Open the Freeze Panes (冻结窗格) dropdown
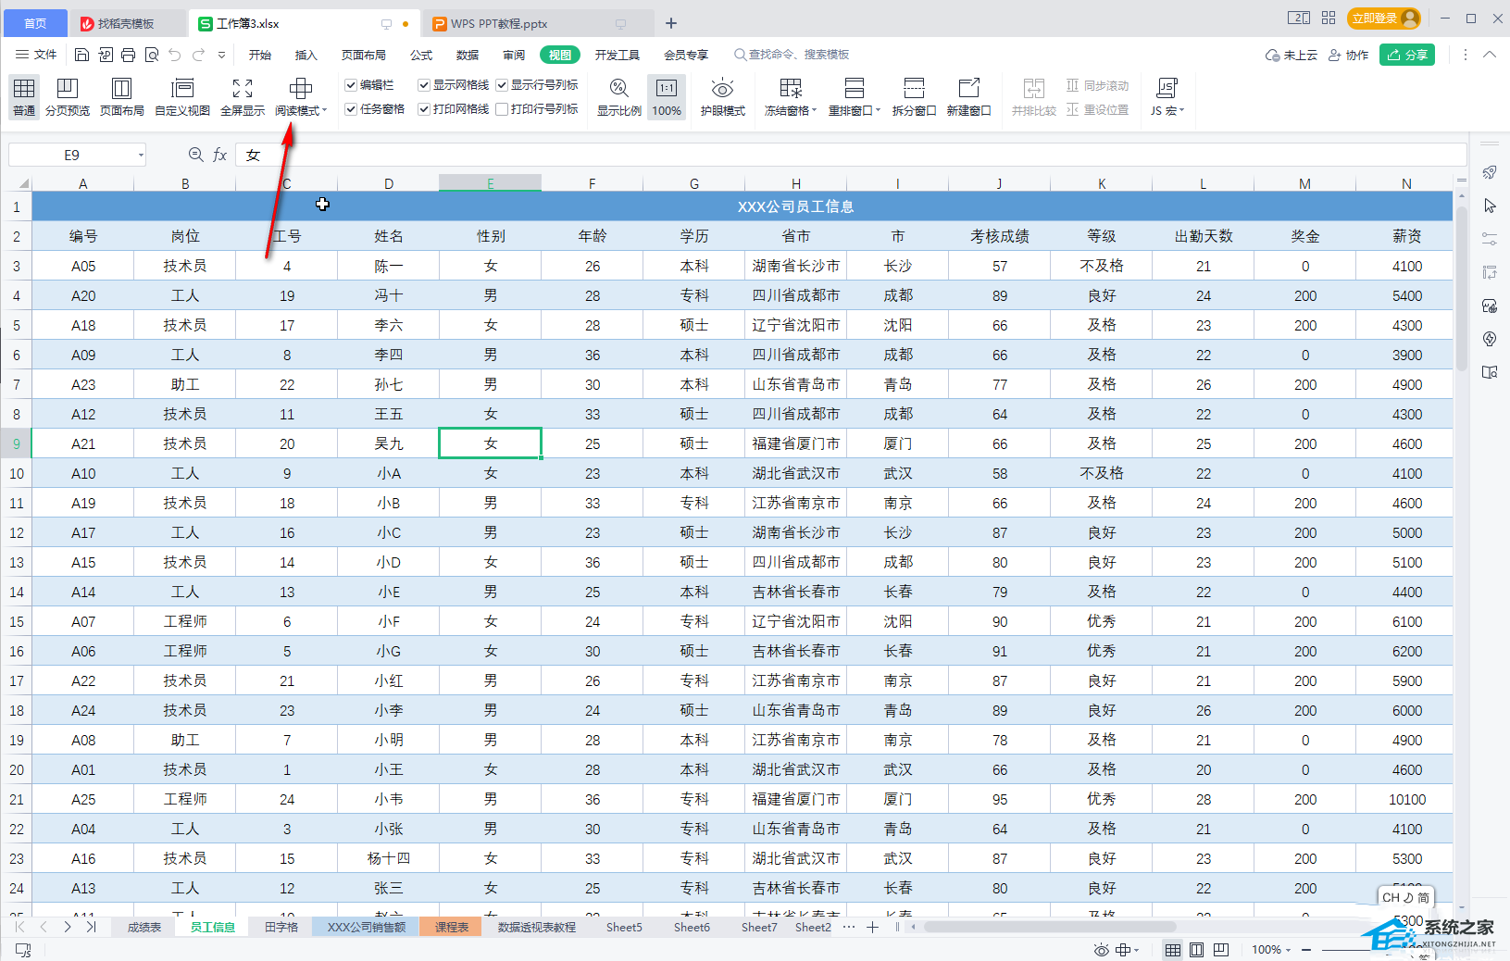The width and height of the screenshot is (1510, 961). (814, 111)
